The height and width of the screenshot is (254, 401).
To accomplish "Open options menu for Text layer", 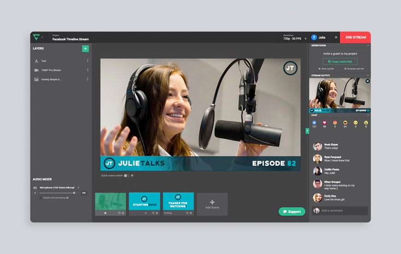I will click(x=88, y=61).
